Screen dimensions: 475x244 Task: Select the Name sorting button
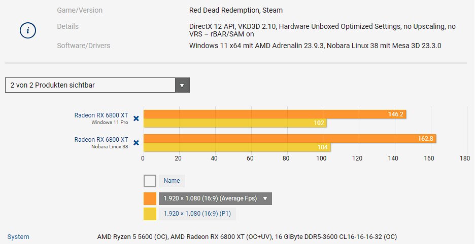(x=172, y=181)
